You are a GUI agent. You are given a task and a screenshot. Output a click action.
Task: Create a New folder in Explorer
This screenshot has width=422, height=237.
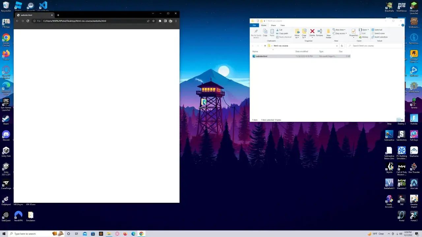click(328, 34)
